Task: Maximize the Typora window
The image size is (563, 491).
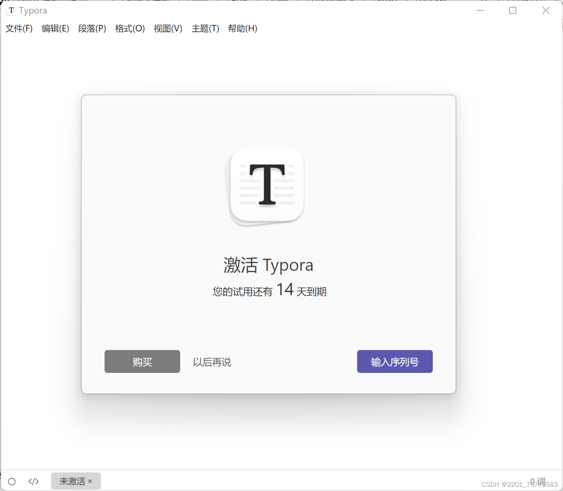Action: 513,10
